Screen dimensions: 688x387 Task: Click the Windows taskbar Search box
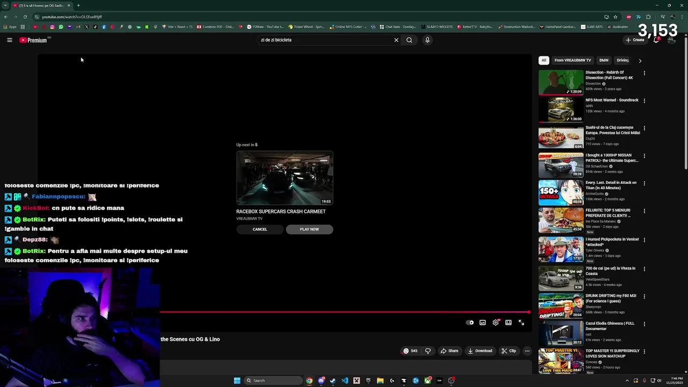pyautogui.click(x=273, y=381)
